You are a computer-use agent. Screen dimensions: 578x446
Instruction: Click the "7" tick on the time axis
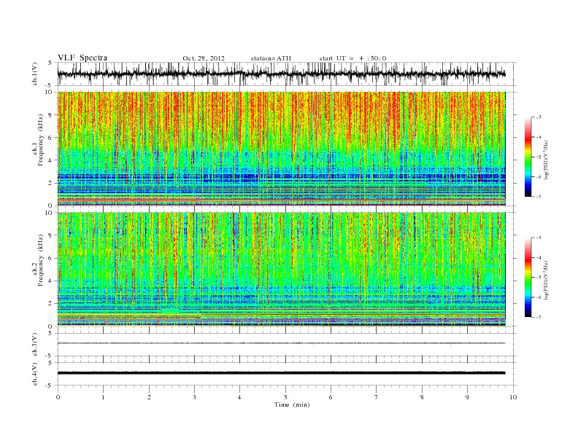(377, 397)
